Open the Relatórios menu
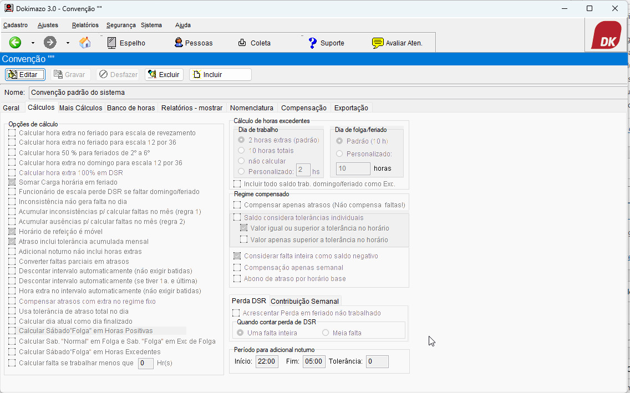The height and width of the screenshot is (393, 630). pyautogui.click(x=85, y=25)
